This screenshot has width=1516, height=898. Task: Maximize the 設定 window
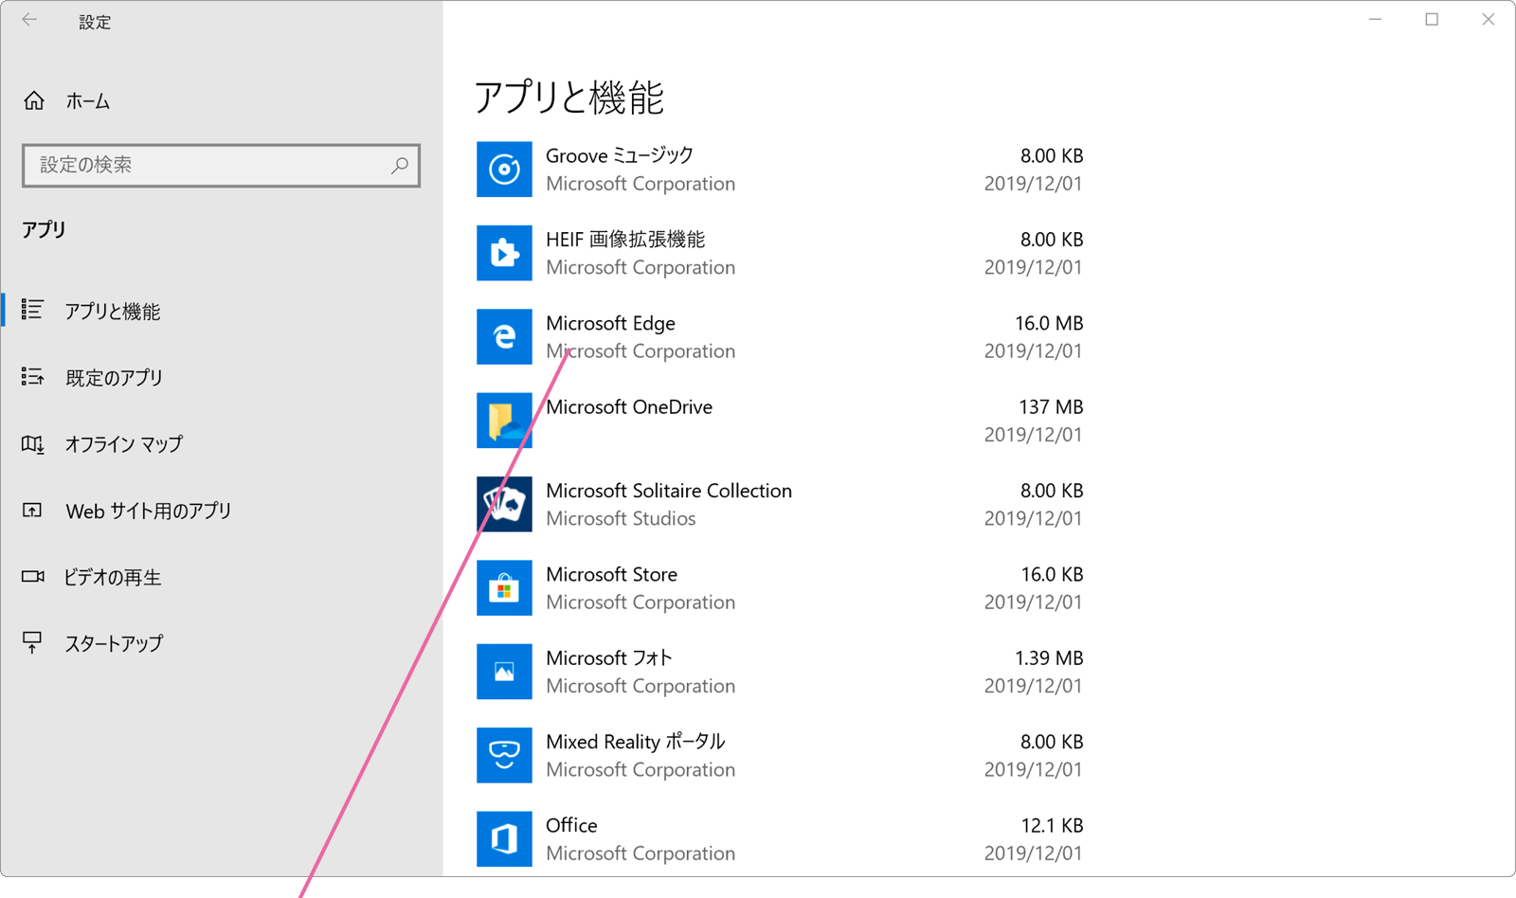(1432, 20)
